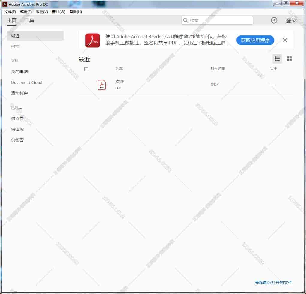
Task: Open 供签署 shared files
Action: tap(17, 140)
